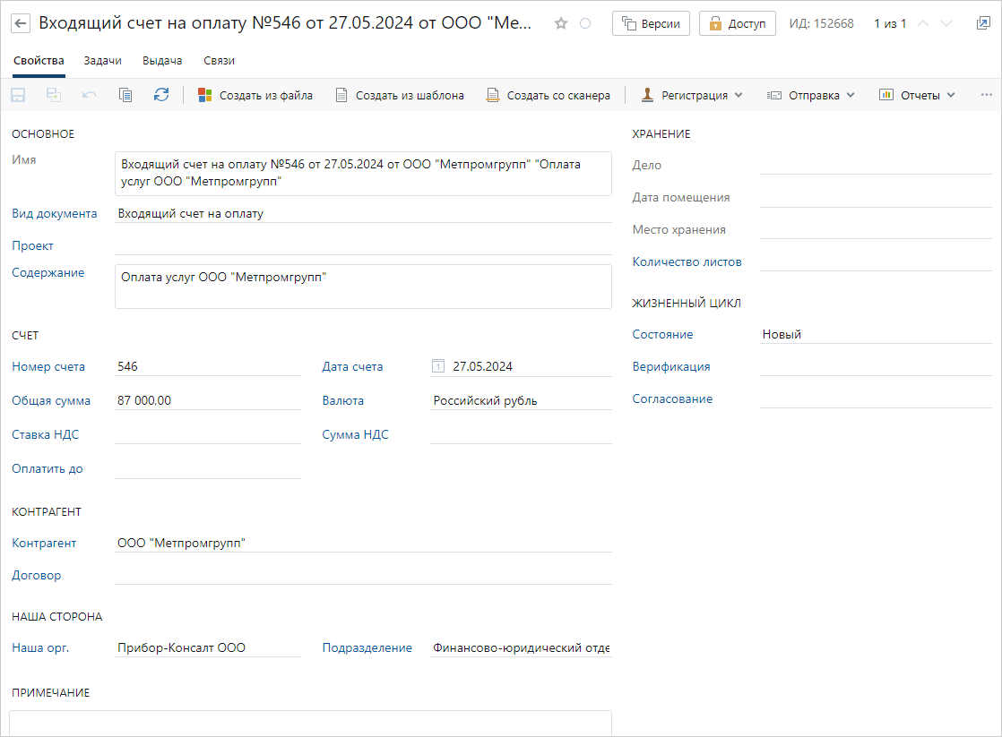Click Создать из файла
This screenshot has width=1002, height=737.
[x=255, y=95]
